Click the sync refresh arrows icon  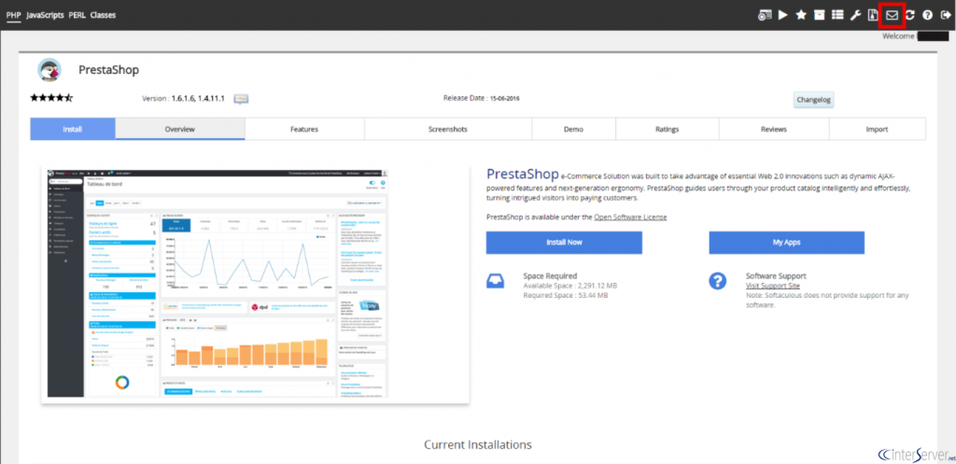click(910, 15)
